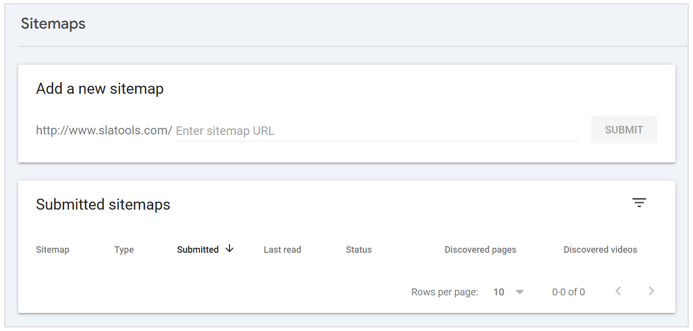Open the rows per page chevron

click(x=520, y=291)
